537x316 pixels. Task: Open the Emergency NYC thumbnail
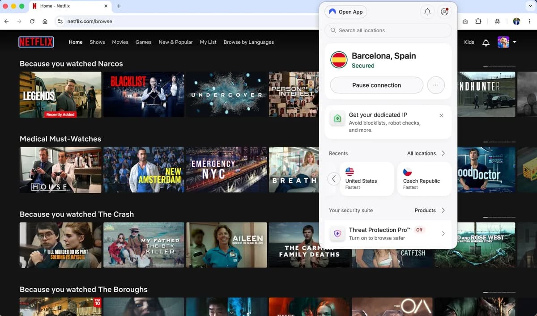click(x=226, y=170)
